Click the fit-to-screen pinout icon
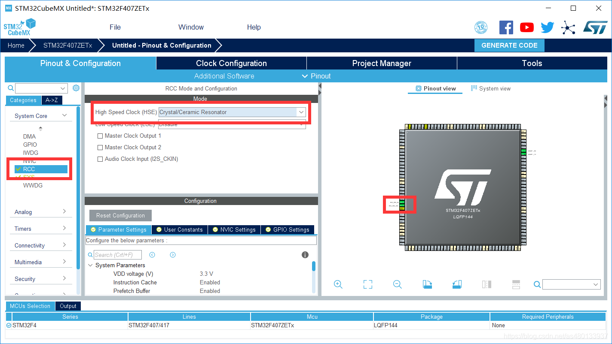 coord(367,284)
